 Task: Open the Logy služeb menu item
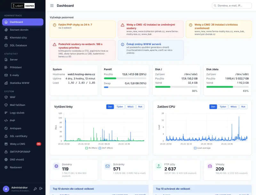pos(23,113)
